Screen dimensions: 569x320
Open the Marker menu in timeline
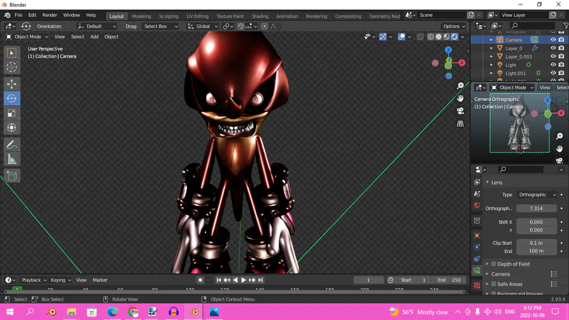(x=100, y=280)
